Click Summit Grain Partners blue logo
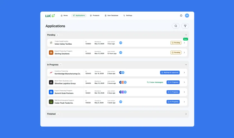Screen dimensions: 234x138 (x=51, y=92)
